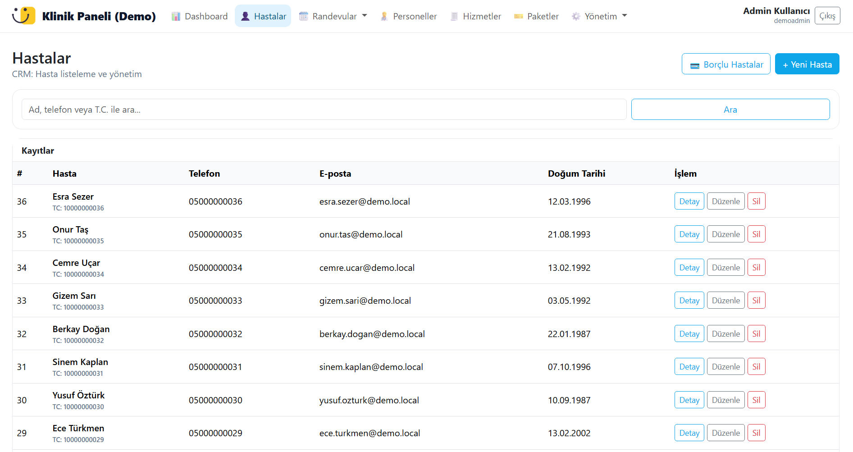The width and height of the screenshot is (853, 452).
Task: Delete Berkay Doğan with Sil
Action: 756,334
